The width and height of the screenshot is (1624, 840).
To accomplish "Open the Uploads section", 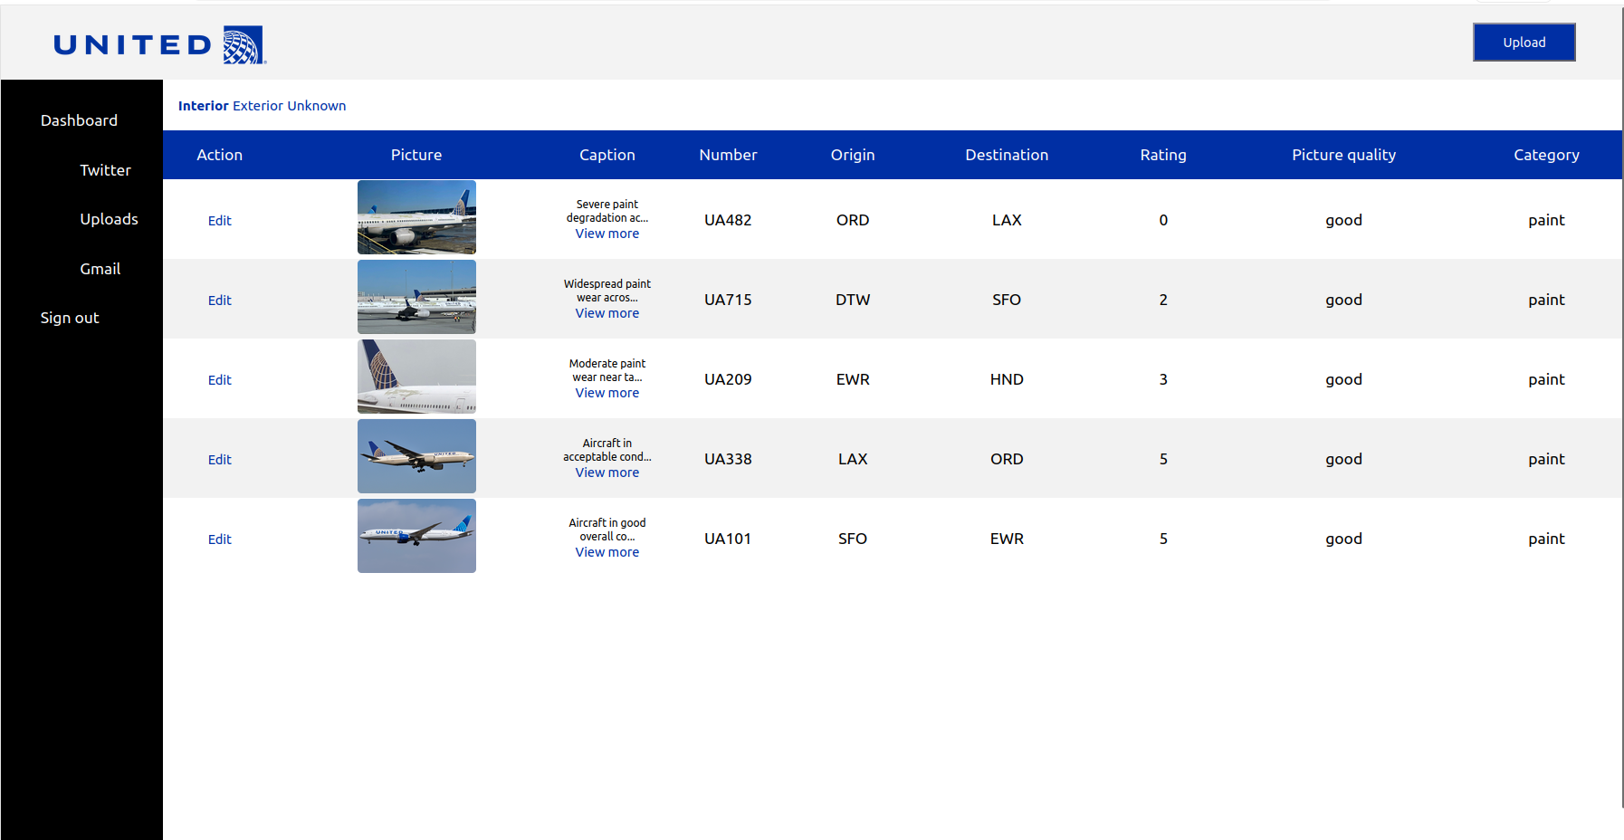I will (109, 218).
